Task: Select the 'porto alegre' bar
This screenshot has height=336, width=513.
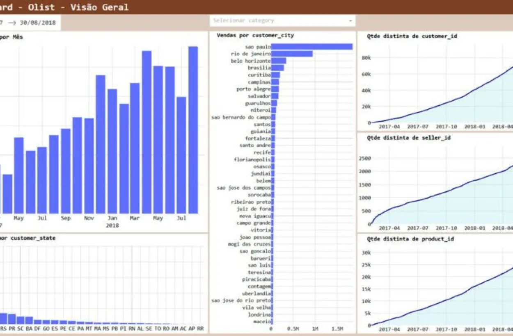Action: 274,89
